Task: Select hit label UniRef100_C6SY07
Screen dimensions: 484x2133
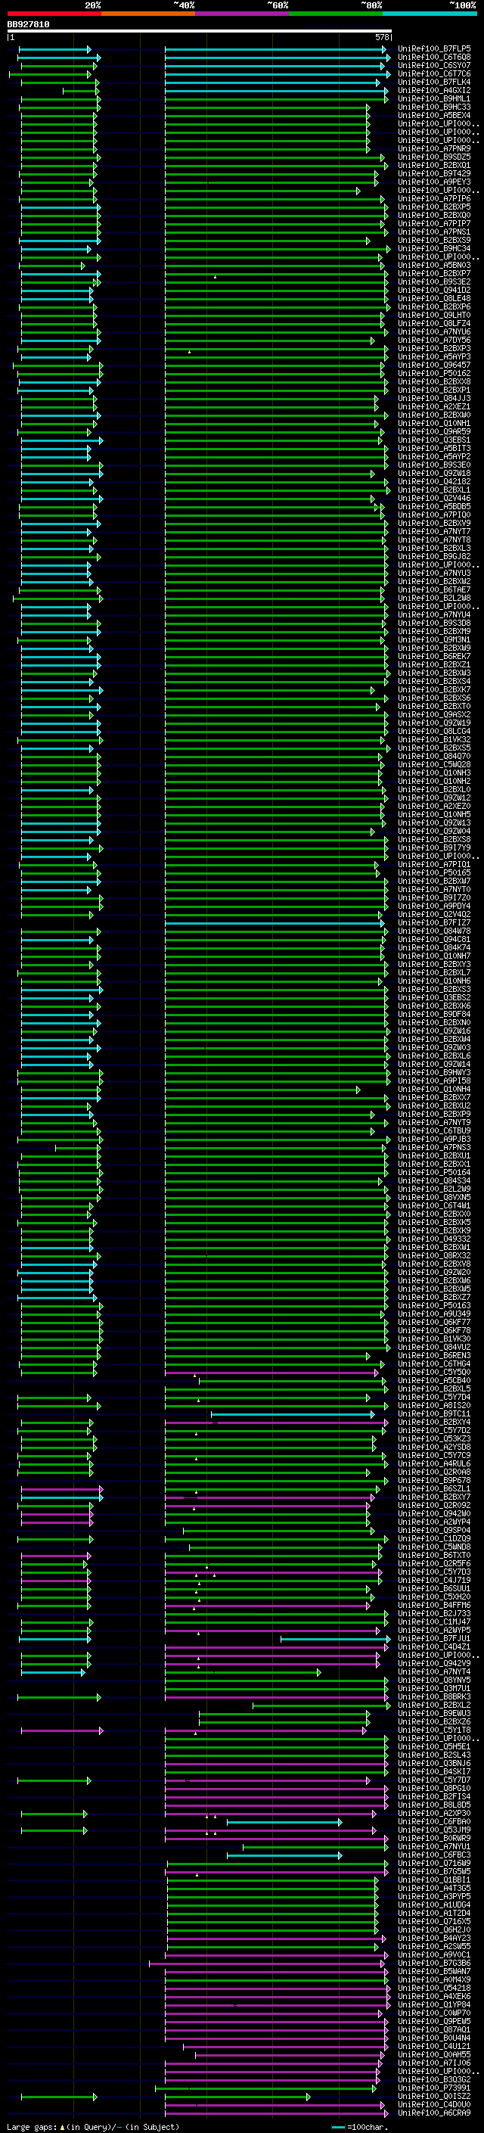Action: (x=434, y=65)
